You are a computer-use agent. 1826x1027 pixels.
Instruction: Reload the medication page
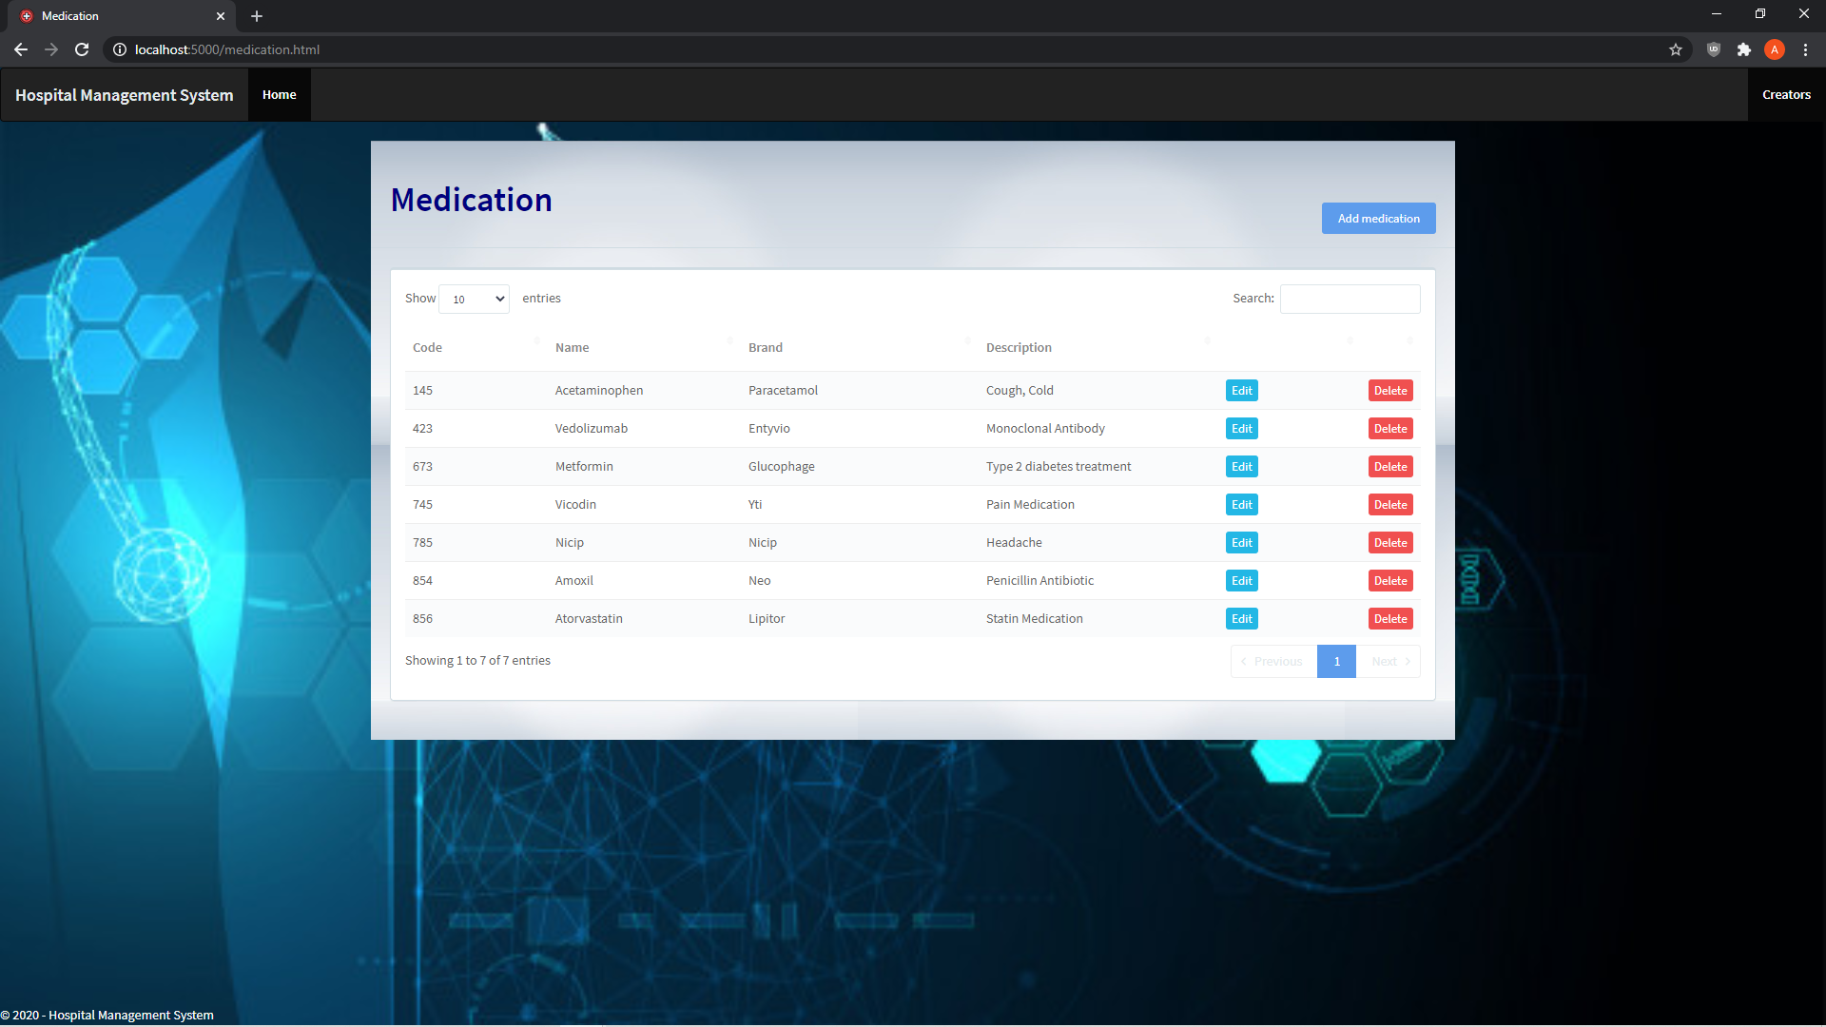82,49
